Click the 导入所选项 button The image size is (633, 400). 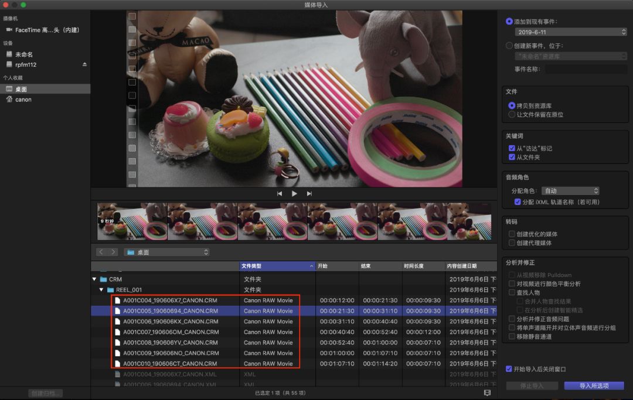coord(594,386)
